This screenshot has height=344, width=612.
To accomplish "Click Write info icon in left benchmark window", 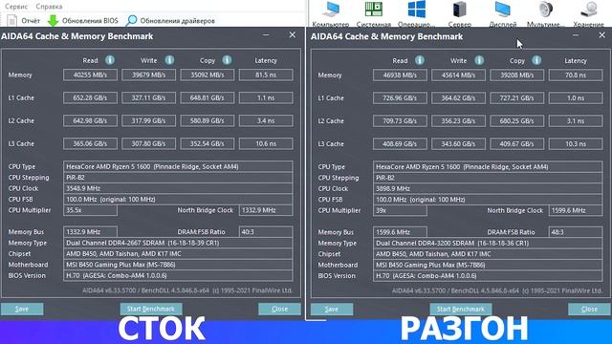I will click(169, 60).
